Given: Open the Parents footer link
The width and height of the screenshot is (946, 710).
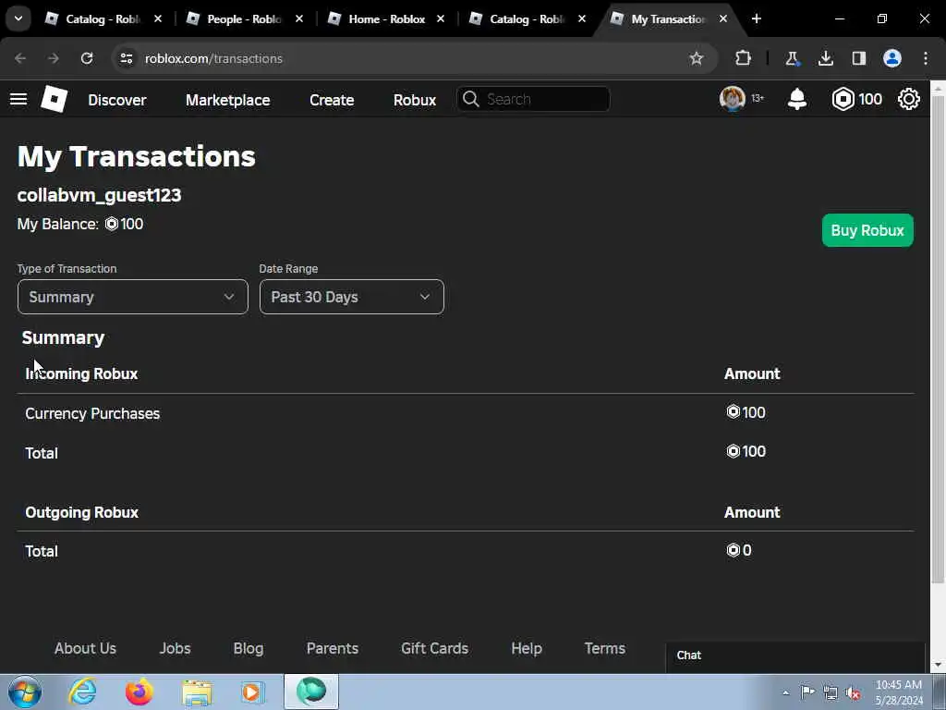Looking at the screenshot, I should (x=333, y=648).
